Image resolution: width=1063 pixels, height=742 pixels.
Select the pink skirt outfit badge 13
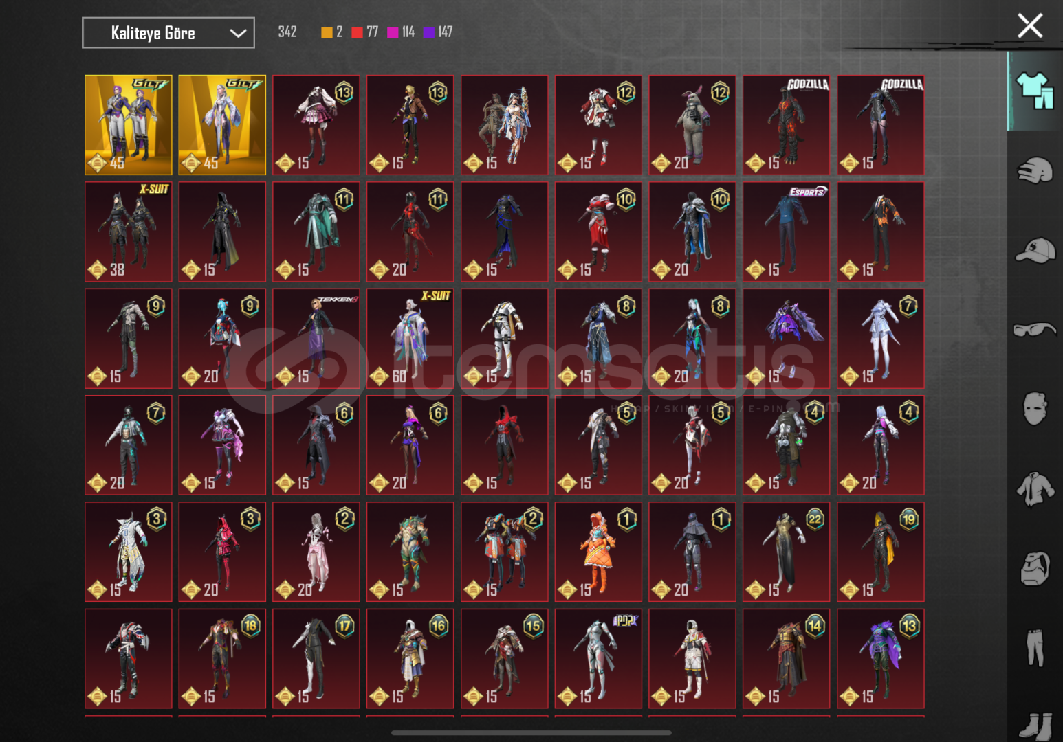(316, 125)
